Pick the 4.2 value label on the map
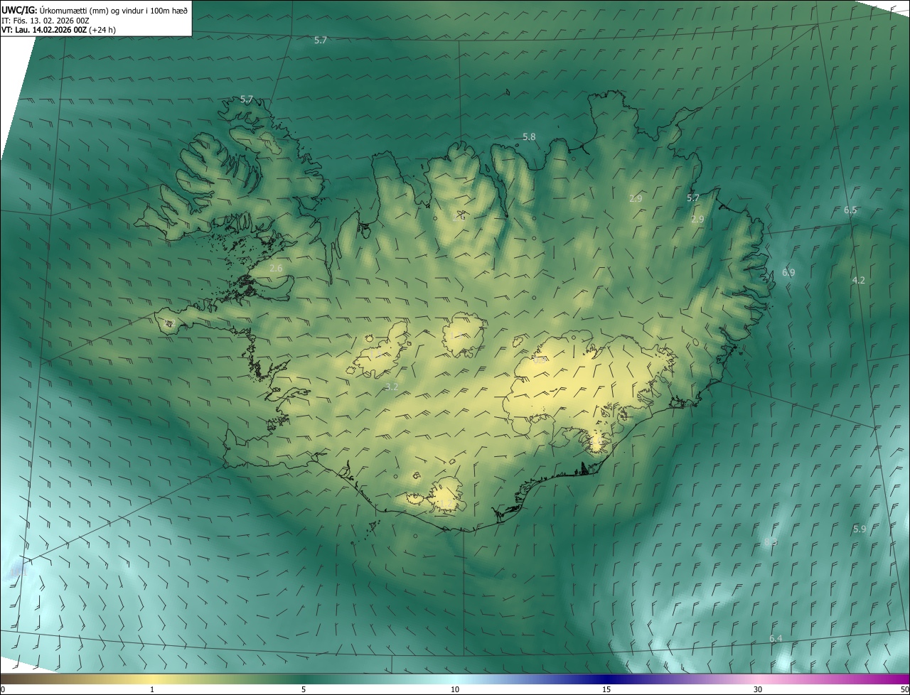 pos(858,281)
